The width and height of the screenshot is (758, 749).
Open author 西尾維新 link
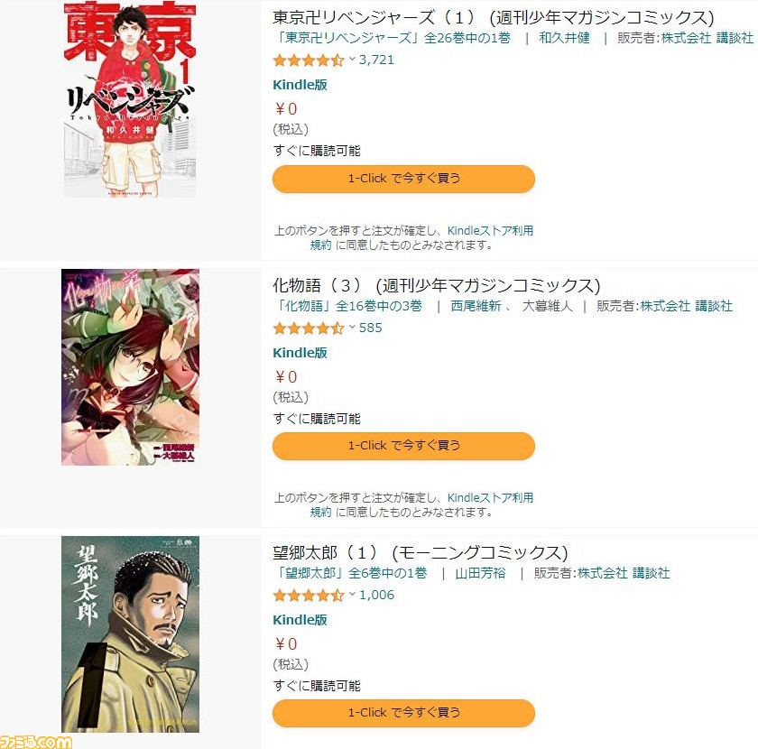click(x=476, y=306)
